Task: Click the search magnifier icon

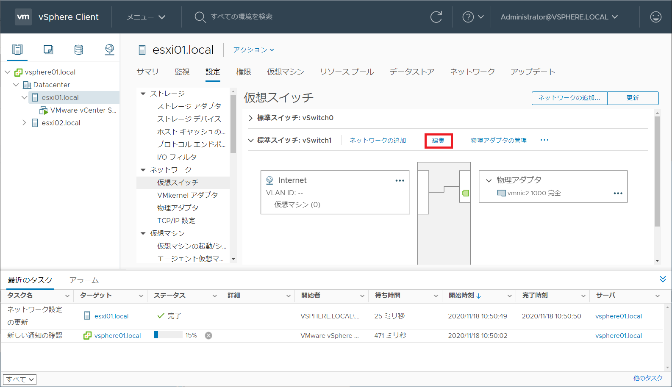Action: pos(200,17)
